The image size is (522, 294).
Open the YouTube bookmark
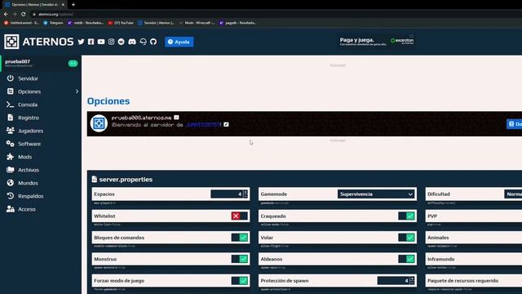coord(121,23)
